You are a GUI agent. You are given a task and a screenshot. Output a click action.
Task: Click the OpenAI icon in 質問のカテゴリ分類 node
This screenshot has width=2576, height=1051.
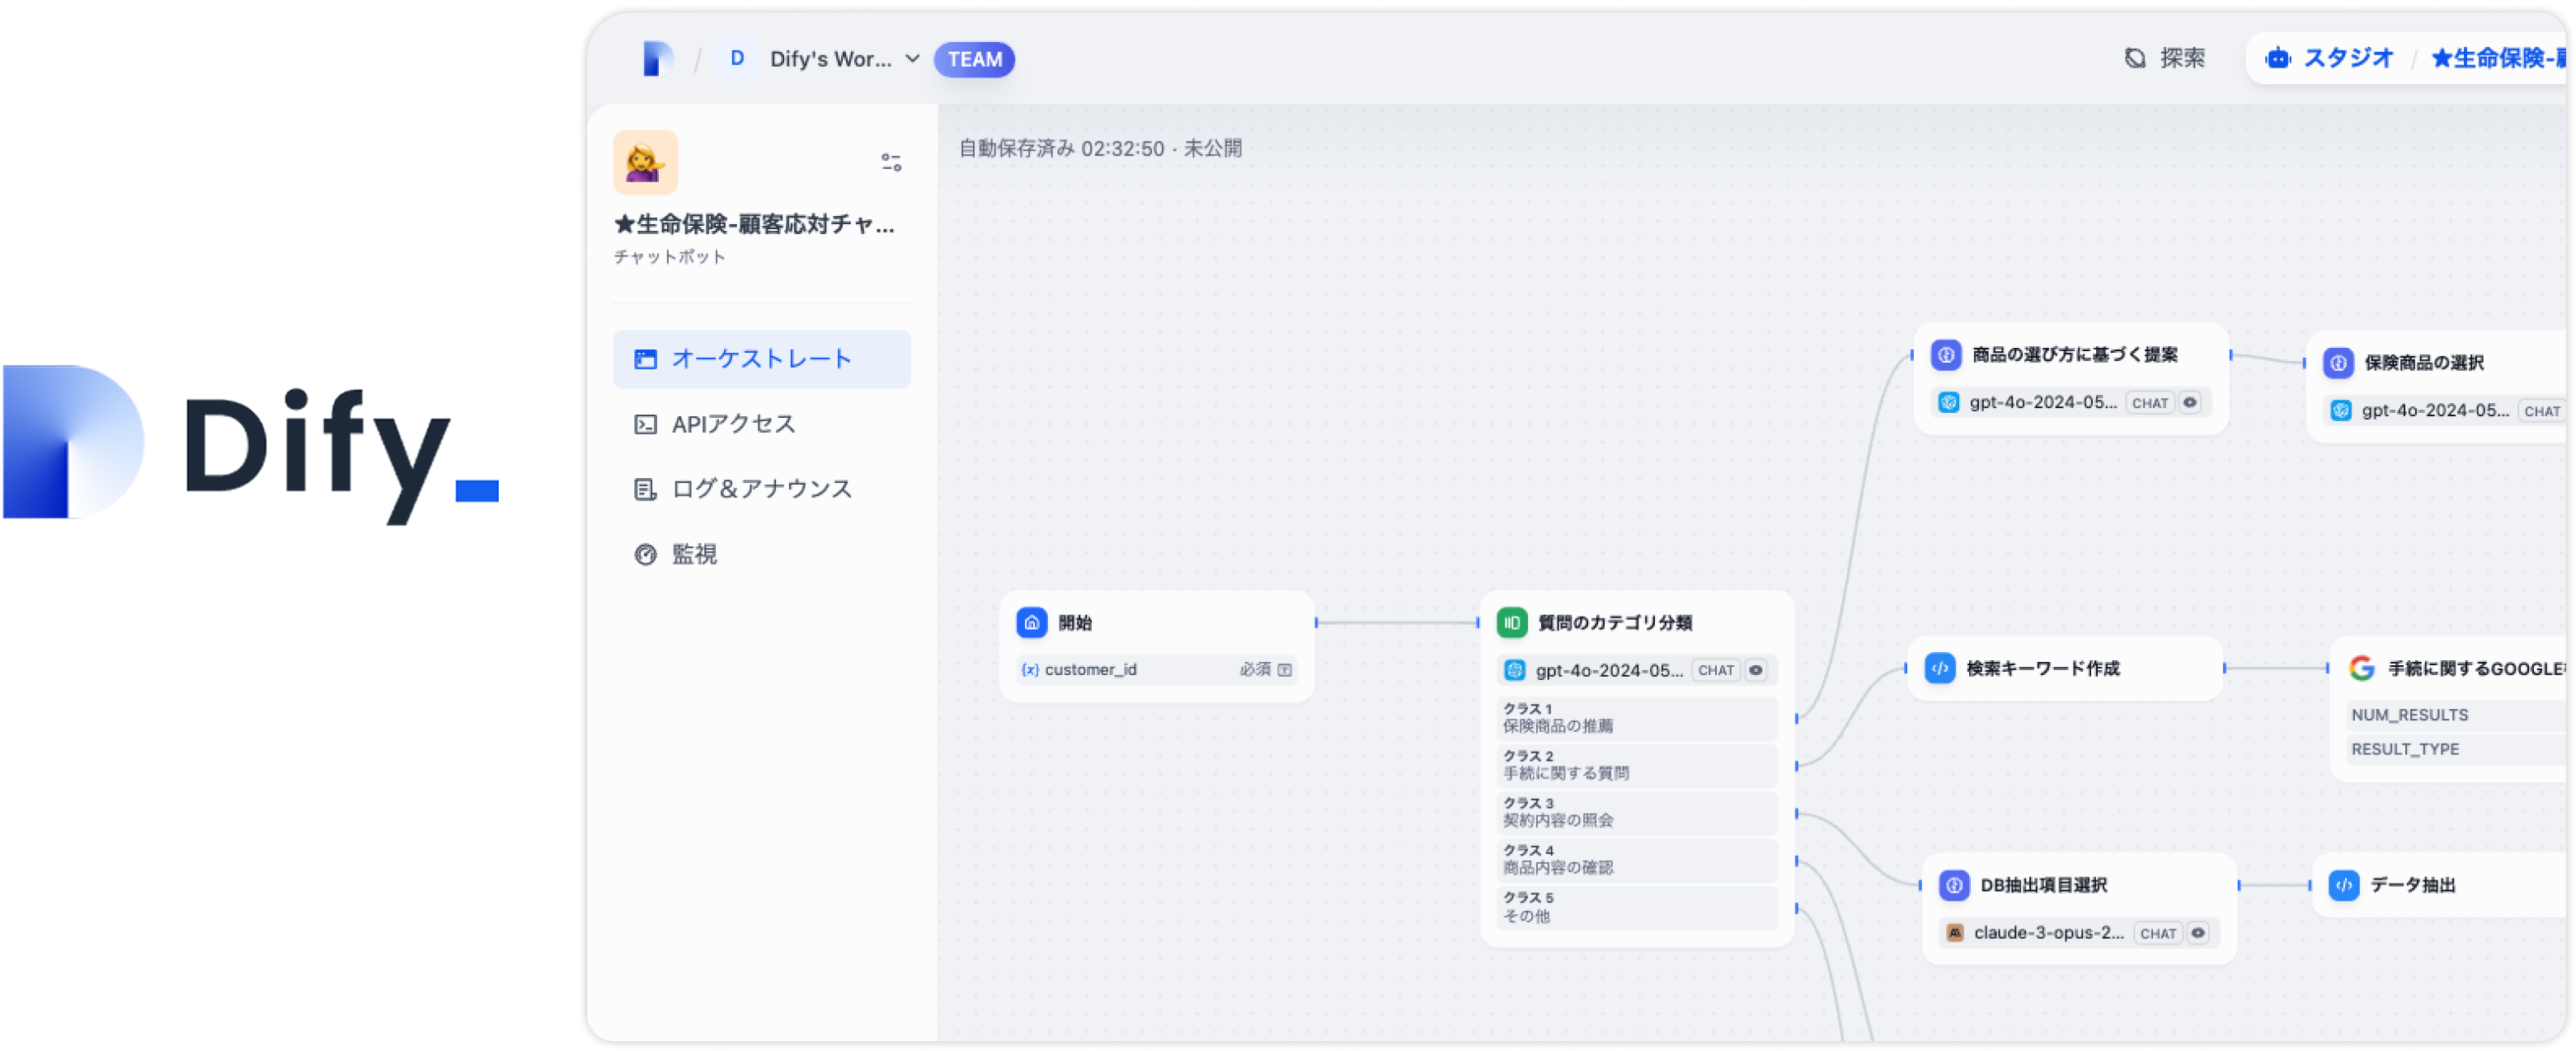[x=1513, y=670]
